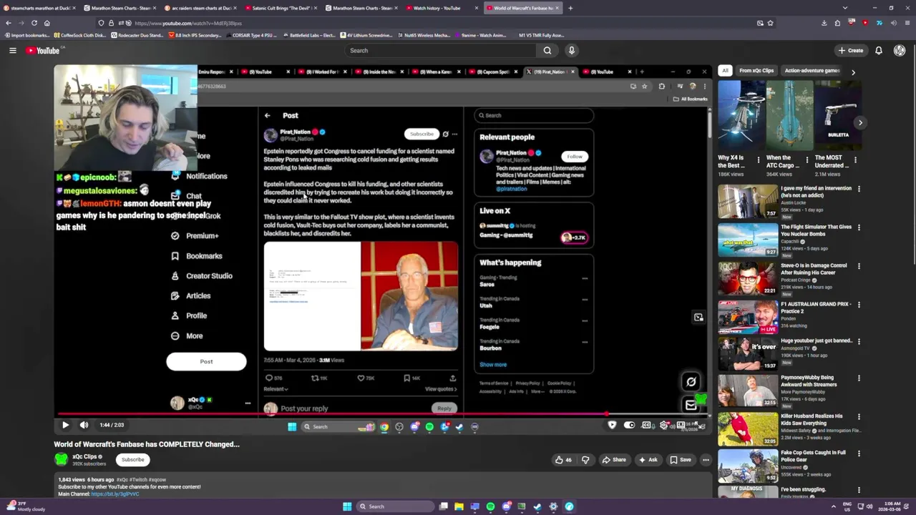916x515 pixels.
Task: Open the Firefox application menu
Action: click(906, 23)
